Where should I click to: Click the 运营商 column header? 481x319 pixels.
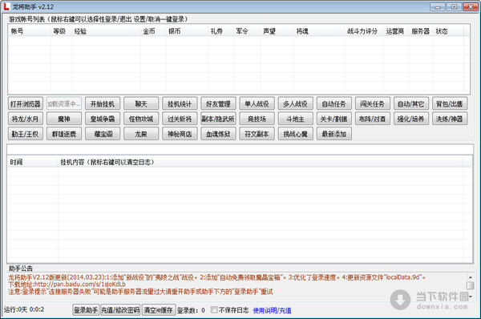click(x=396, y=31)
